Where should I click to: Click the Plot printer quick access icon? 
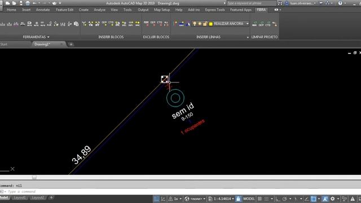(28, 3)
